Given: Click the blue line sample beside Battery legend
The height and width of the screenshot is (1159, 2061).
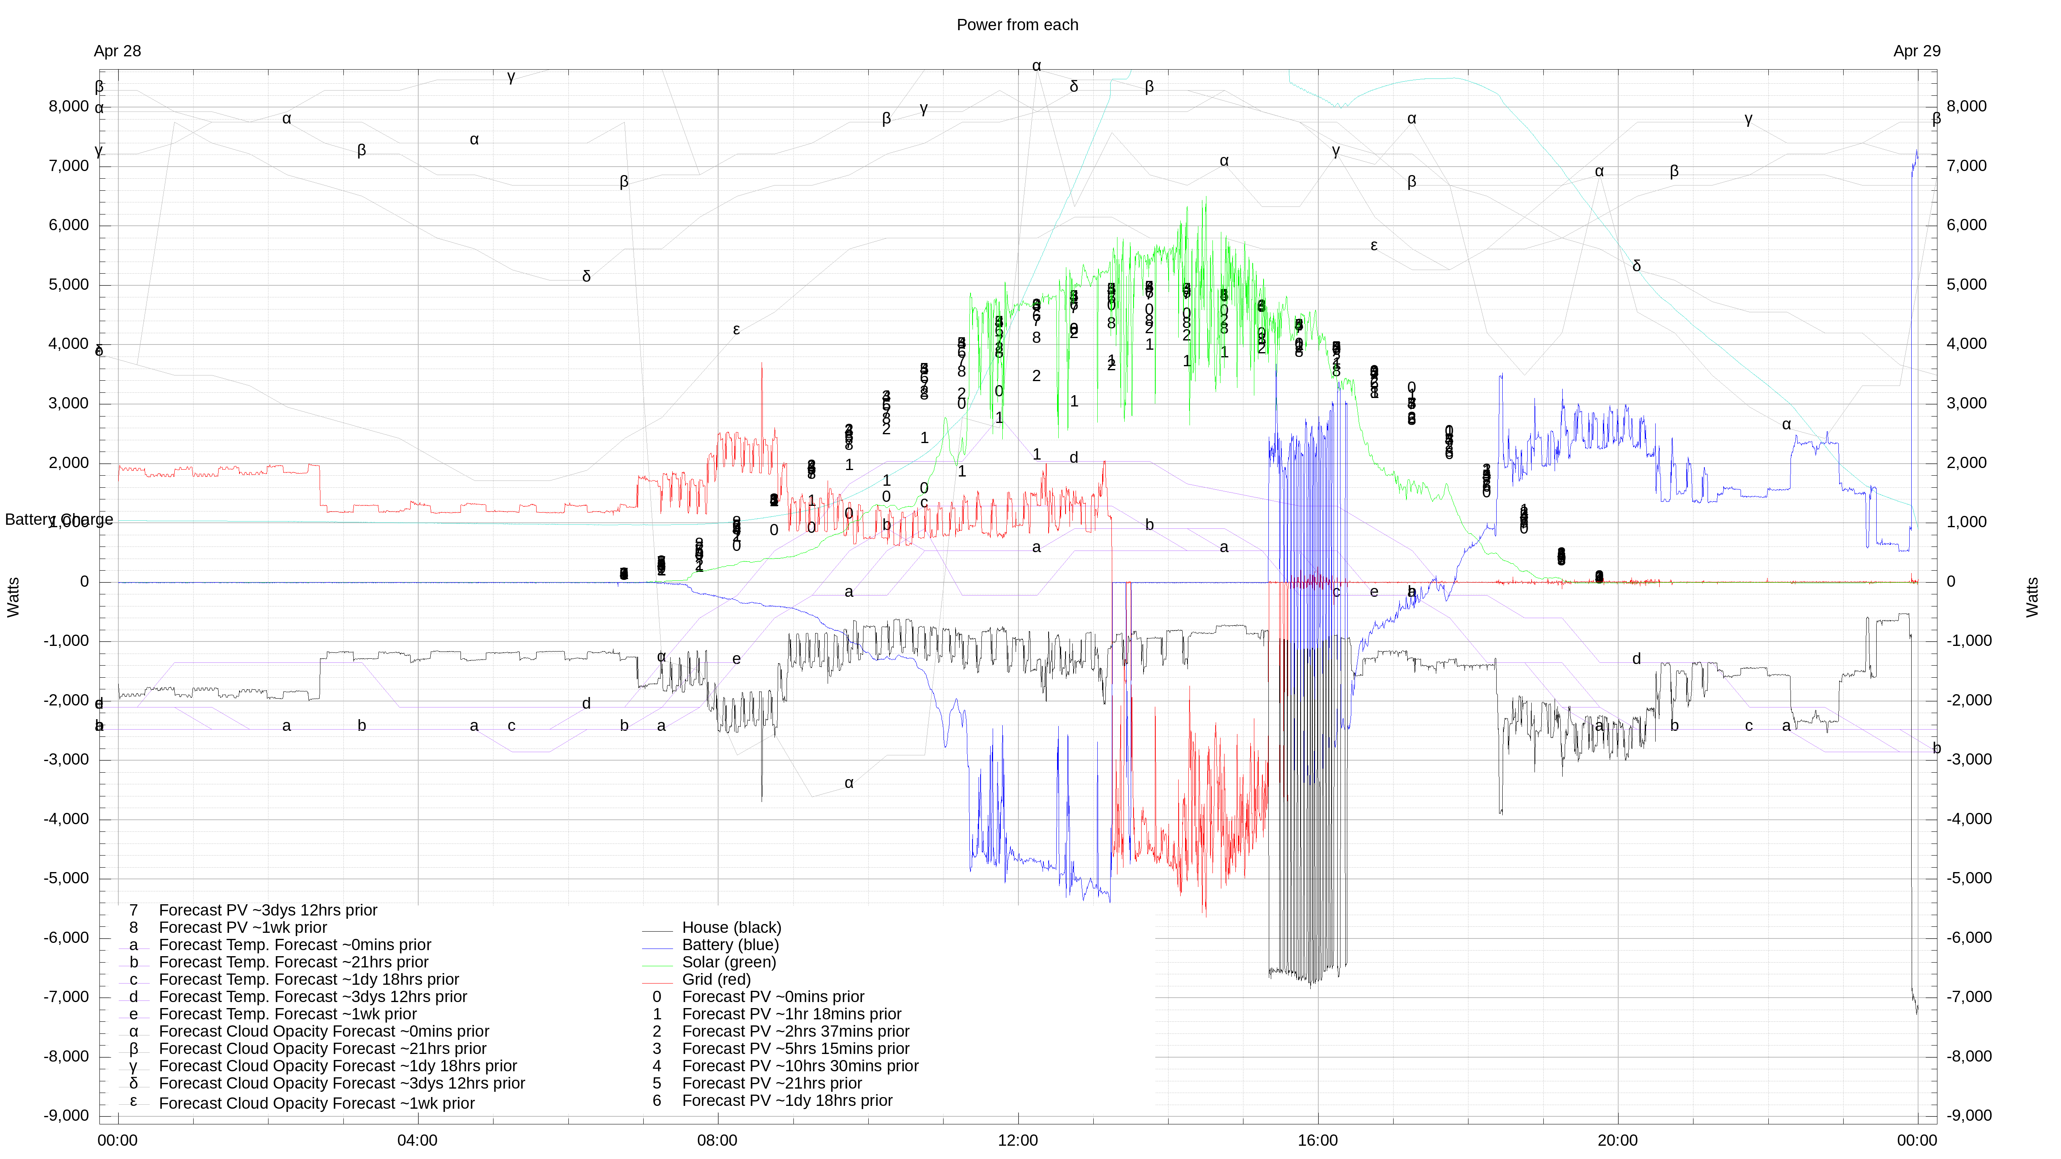Looking at the screenshot, I should 657,949.
